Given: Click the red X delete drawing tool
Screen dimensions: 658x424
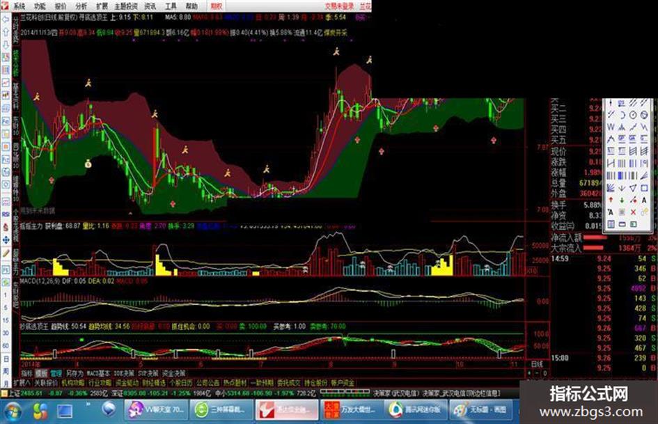Looking at the screenshot, I should [x=633, y=212].
